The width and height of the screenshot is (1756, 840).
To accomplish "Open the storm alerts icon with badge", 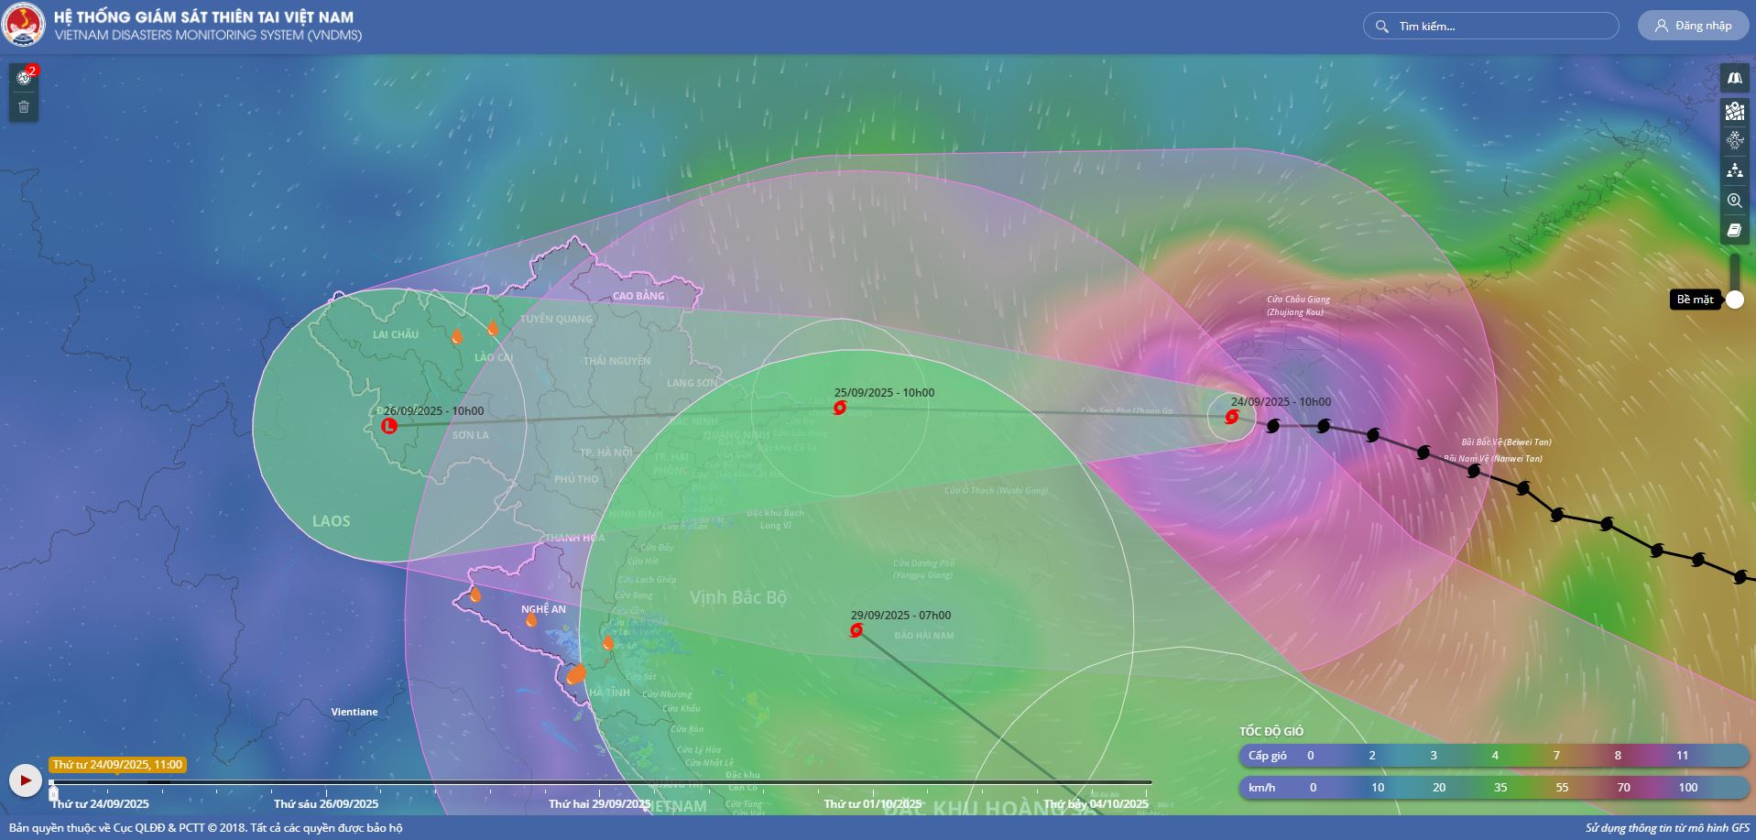I will click(25, 77).
